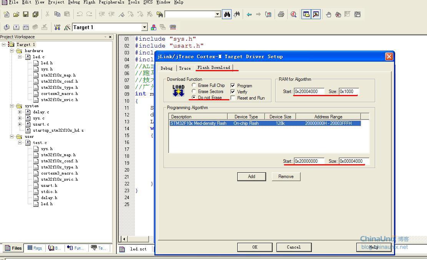This screenshot has width=427, height=260.
Task: Copy selection with the copy icon
Action: click(x=57, y=14)
